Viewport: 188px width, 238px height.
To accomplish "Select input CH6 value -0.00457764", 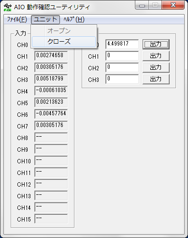I will click(x=51, y=114).
